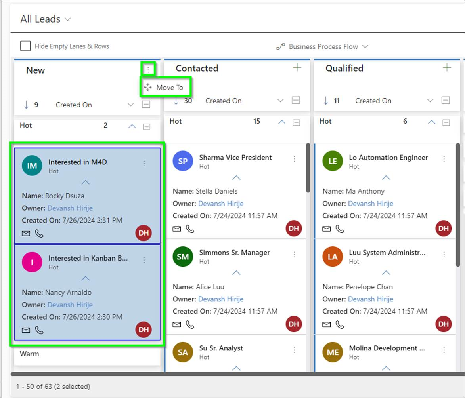This screenshot has height=398, width=465.
Task: Click the plus icon in Qualified lane
Action: point(447,68)
